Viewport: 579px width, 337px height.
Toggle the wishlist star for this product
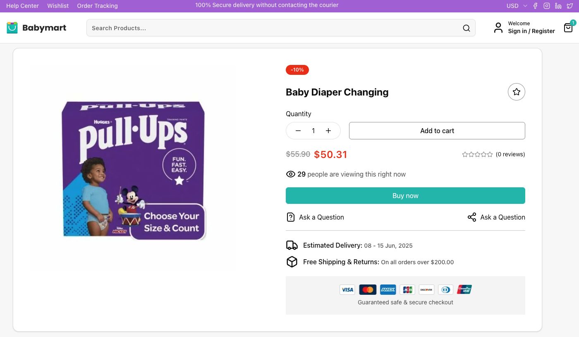coord(516,92)
